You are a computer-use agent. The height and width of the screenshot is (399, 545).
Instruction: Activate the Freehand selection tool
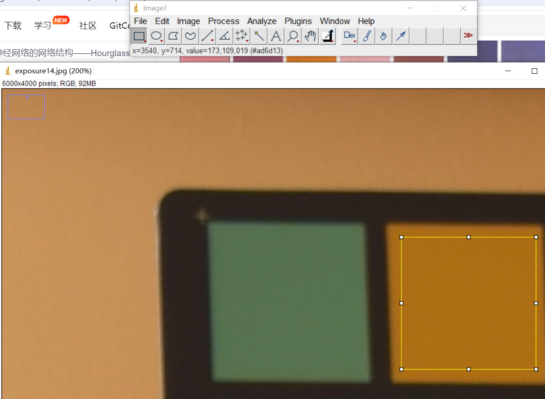pyautogui.click(x=190, y=36)
